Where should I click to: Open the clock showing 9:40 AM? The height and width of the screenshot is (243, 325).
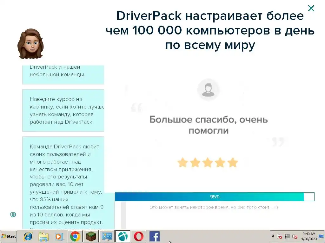[309, 236]
